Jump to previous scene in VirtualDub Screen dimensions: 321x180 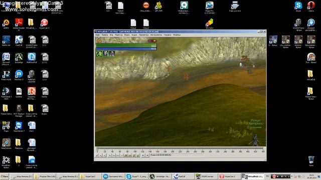pyautogui.click(x=134, y=155)
